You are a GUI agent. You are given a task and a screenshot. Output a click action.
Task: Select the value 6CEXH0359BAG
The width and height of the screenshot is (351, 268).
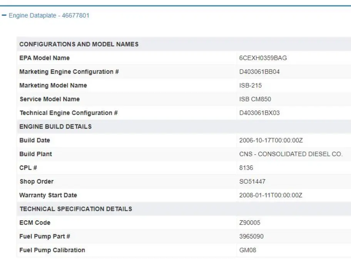coord(263,58)
